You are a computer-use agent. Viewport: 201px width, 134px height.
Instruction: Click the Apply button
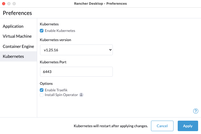pos(188,126)
